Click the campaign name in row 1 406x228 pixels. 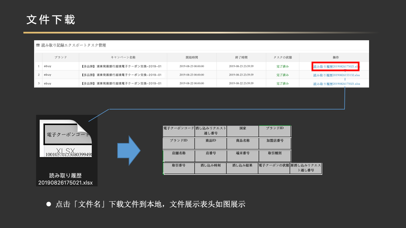tap(121, 66)
